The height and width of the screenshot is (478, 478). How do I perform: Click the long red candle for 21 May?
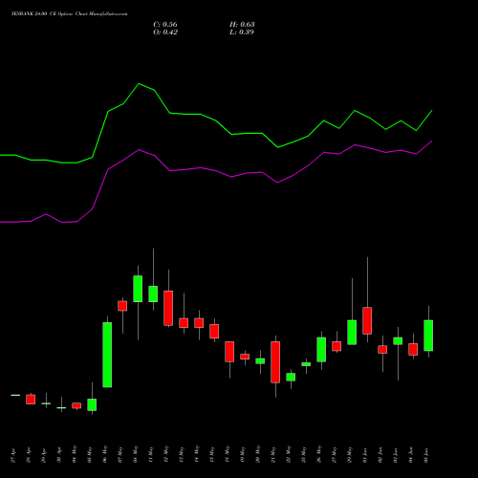tap(275, 362)
